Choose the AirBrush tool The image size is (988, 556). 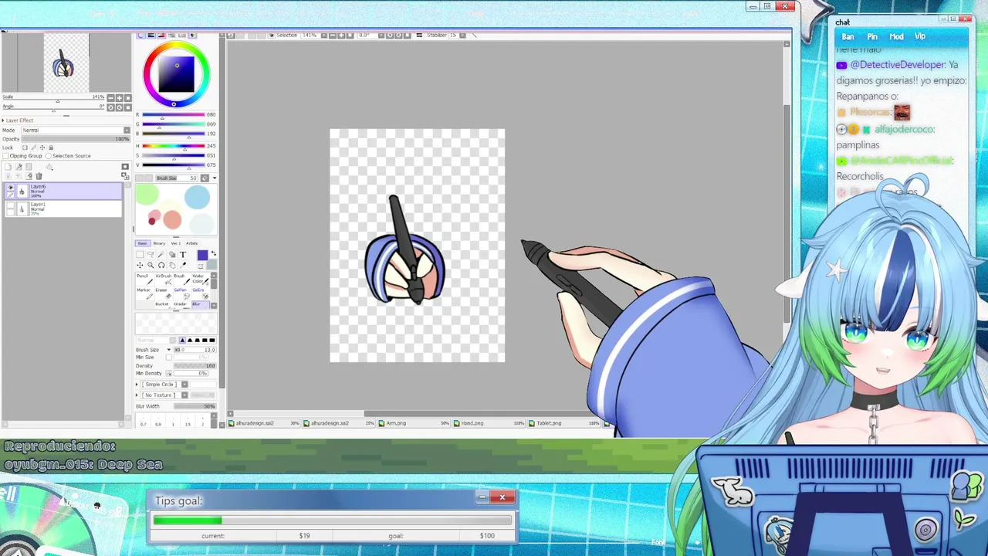click(162, 279)
